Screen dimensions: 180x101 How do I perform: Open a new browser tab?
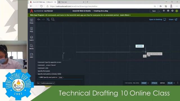(87, 2)
